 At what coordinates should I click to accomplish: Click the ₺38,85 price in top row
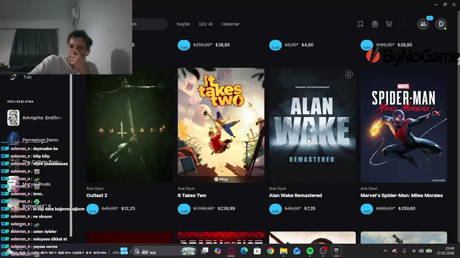[222, 45]
